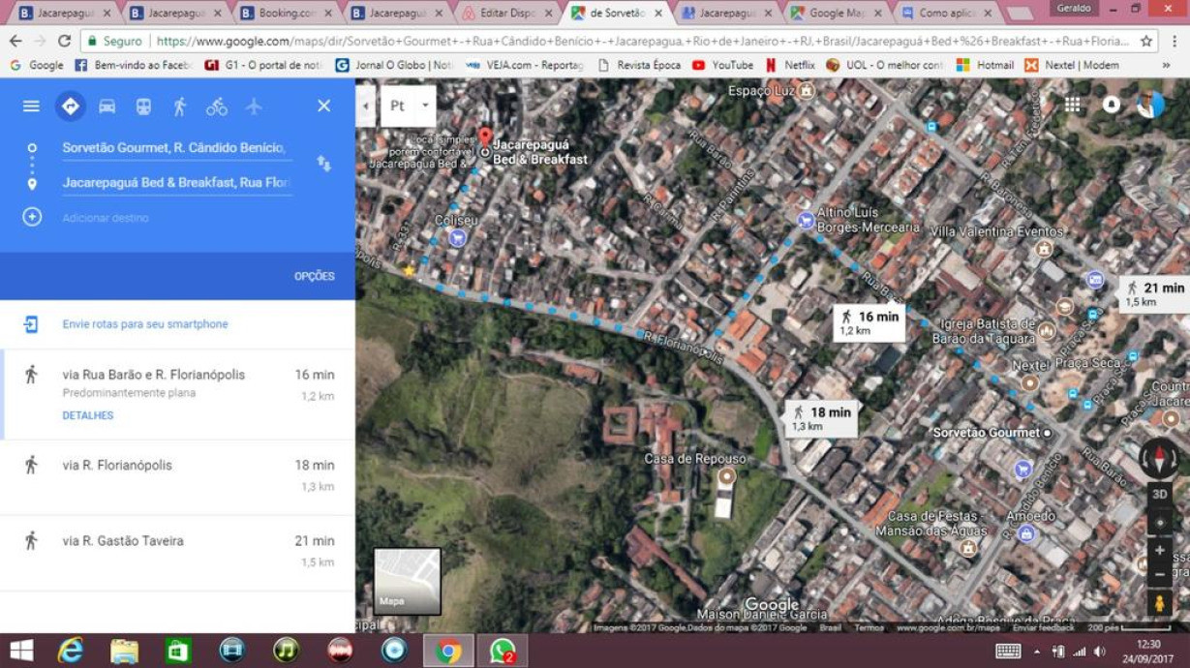Edit the destination field Jacarepaguá Bed & Breakfast
Image resolution: width=1190 pixels, height=668 pixels.
click(176, 183)
